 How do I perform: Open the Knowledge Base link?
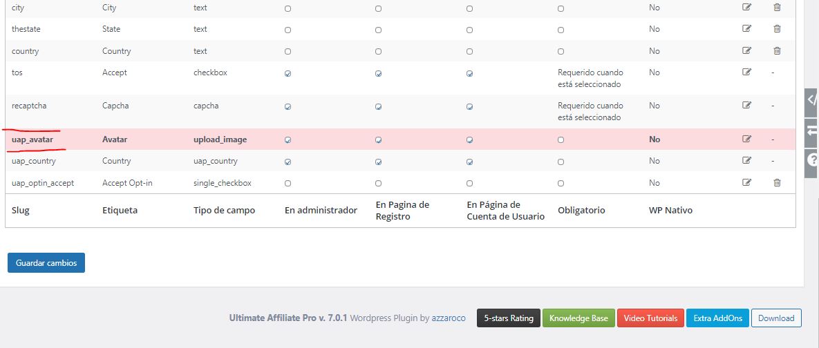[578, 318]
